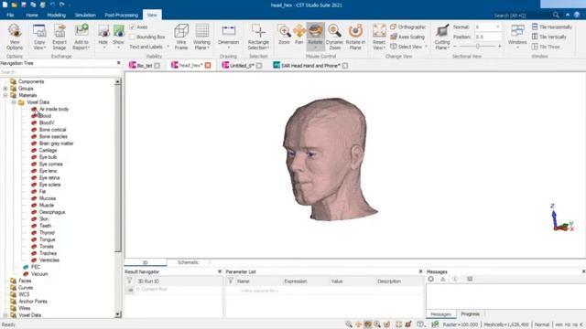
Task: Switch to the Simulation ribbon tab
Action: coord(85,15)
